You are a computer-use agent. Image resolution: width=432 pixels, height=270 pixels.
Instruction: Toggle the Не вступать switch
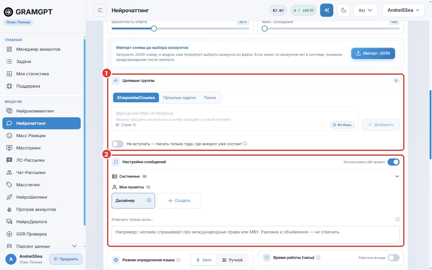[x=118, y=144]
